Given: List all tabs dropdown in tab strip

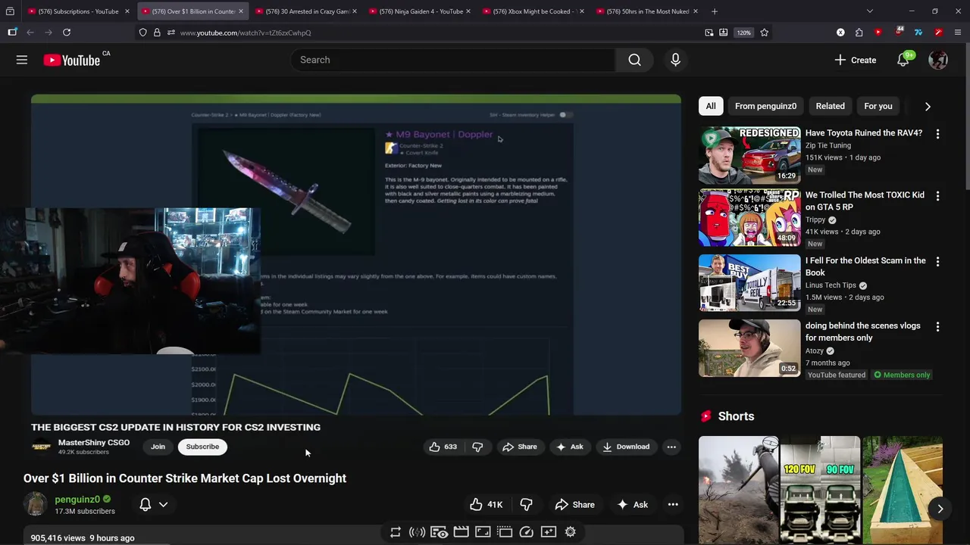Looking at the screenshot, I should pos(869,11).
